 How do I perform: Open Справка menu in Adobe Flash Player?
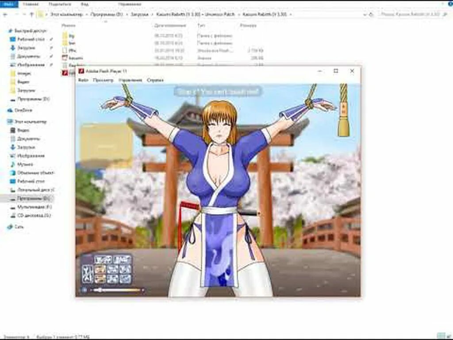[155, 80]
